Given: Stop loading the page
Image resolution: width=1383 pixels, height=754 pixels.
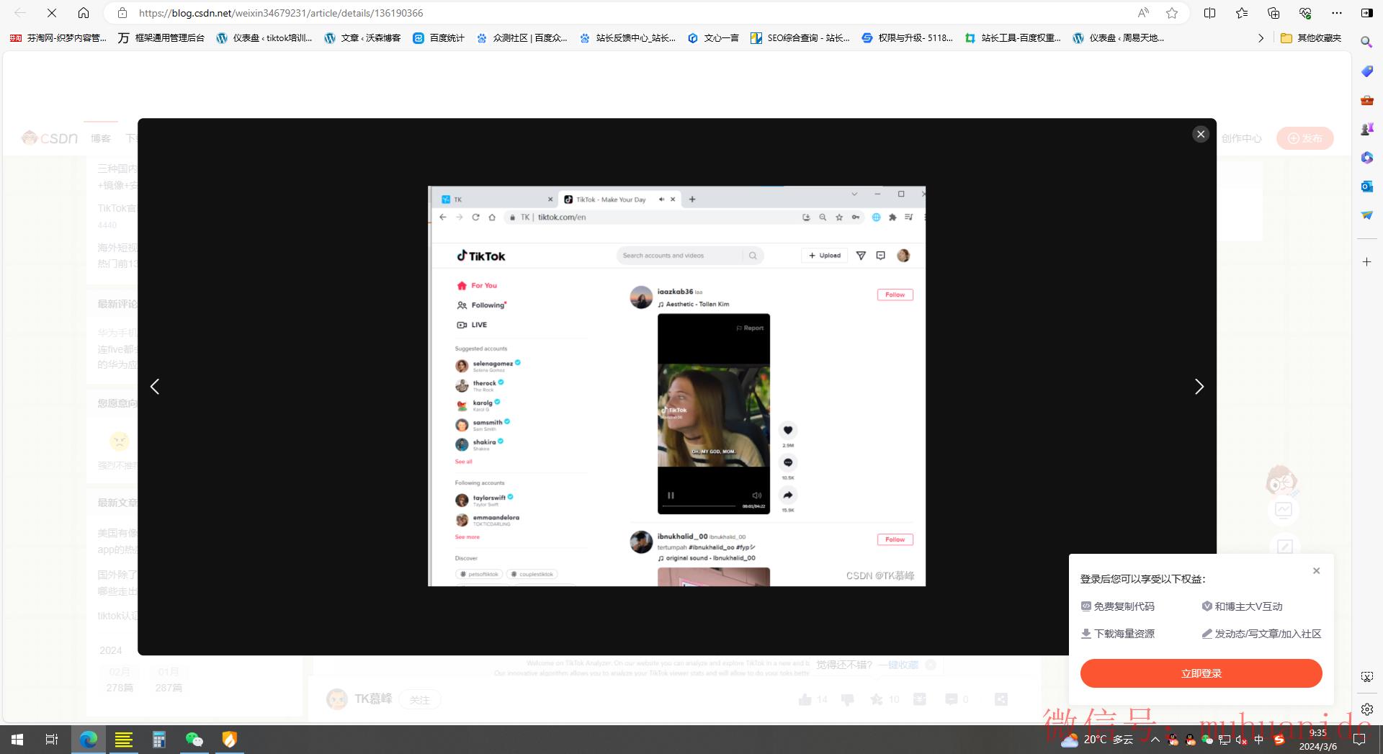Looking at the screenshot, I should 52,13.
